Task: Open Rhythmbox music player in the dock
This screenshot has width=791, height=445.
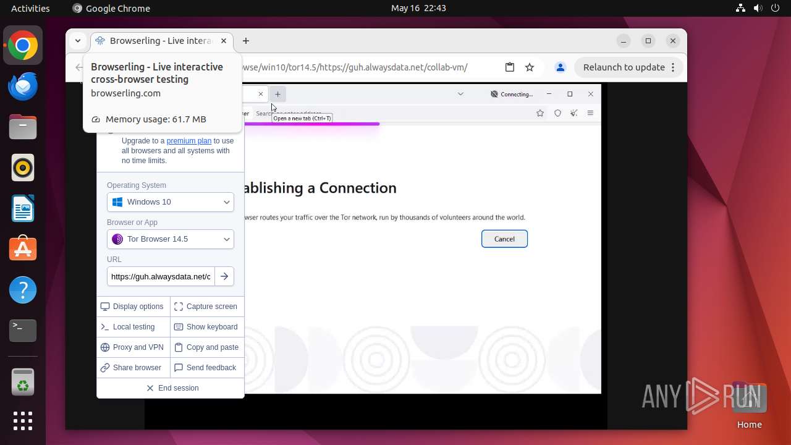Action: coord(23,167)
